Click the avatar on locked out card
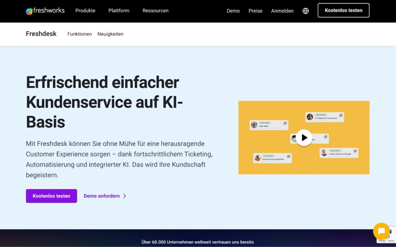 [x=310, y=117]
